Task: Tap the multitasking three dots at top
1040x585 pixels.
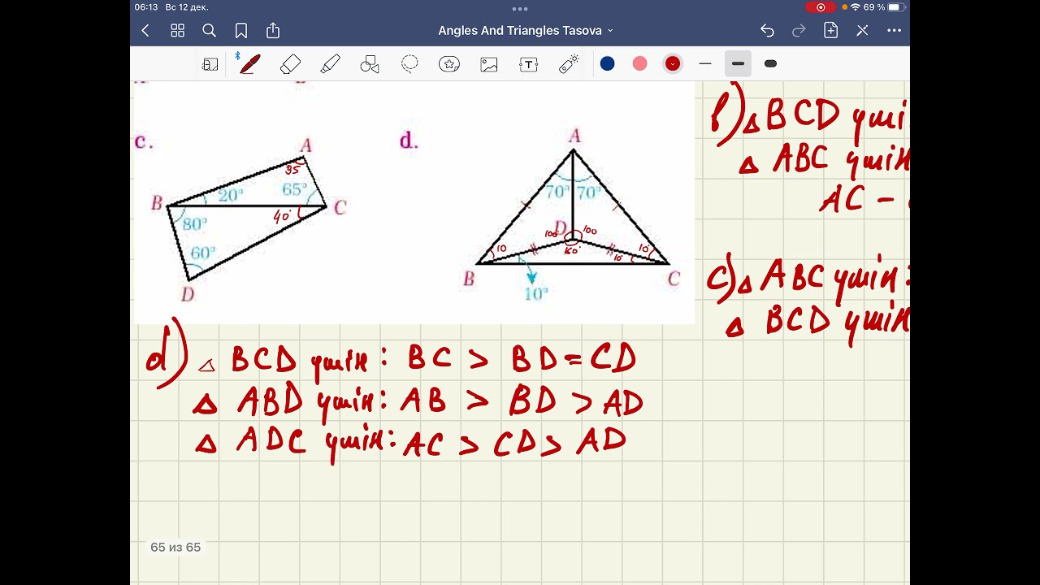Action: 520,8
